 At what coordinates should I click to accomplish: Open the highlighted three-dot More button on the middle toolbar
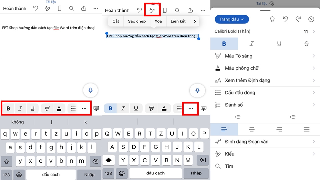click(x=191, y=109)
